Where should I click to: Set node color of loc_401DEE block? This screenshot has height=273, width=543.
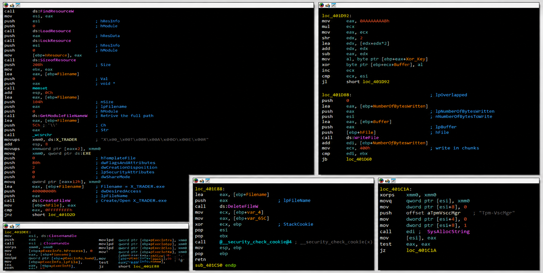tap(6, 226)
